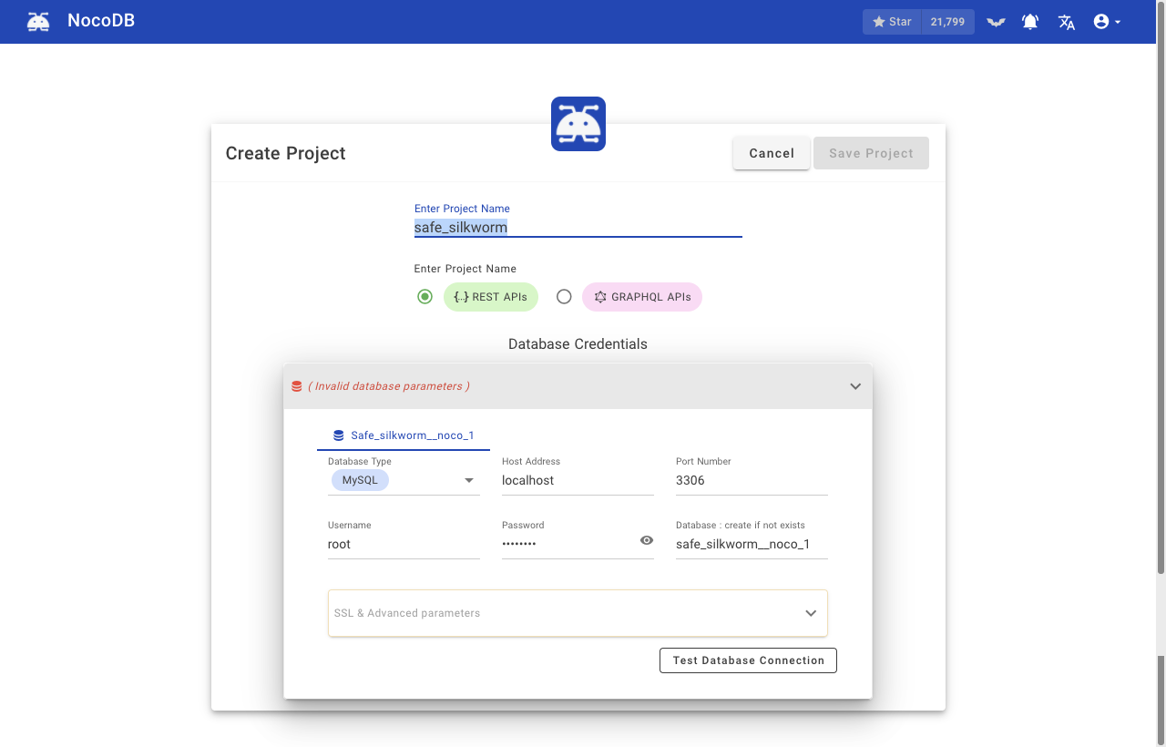Click the NocoDB logo icon in header
This screenshot has height=747, width=1166.
[x=38, y=22]
